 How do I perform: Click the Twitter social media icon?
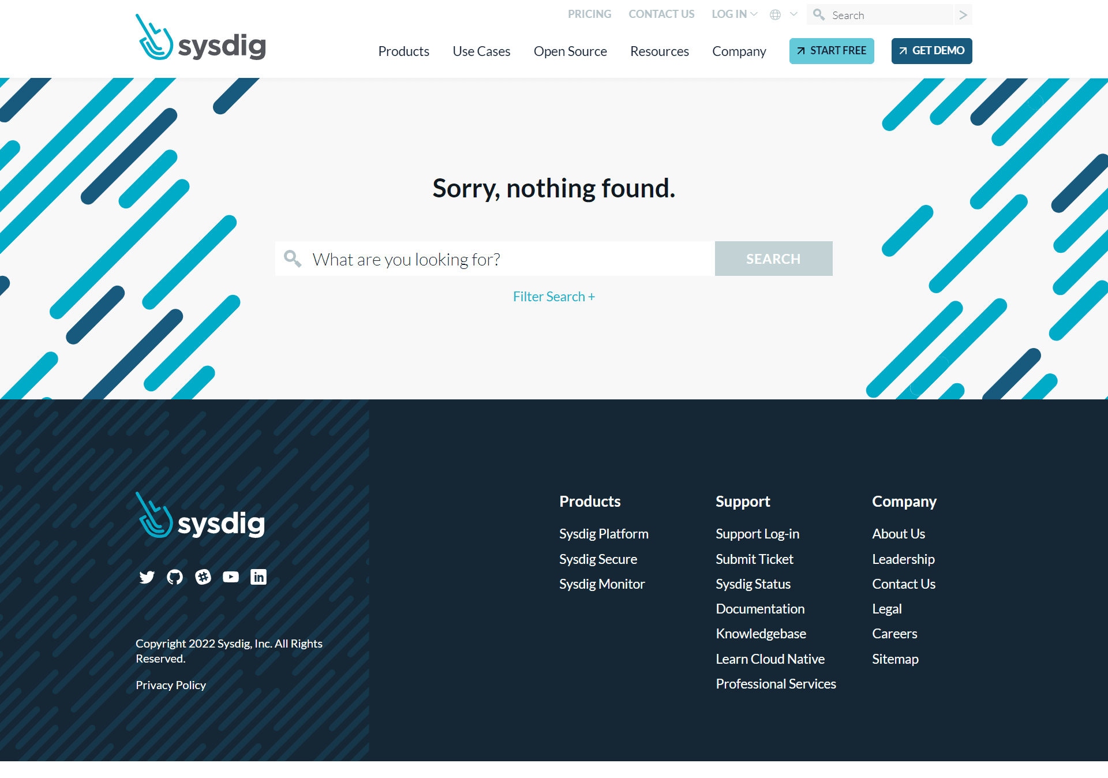(147, 576)
